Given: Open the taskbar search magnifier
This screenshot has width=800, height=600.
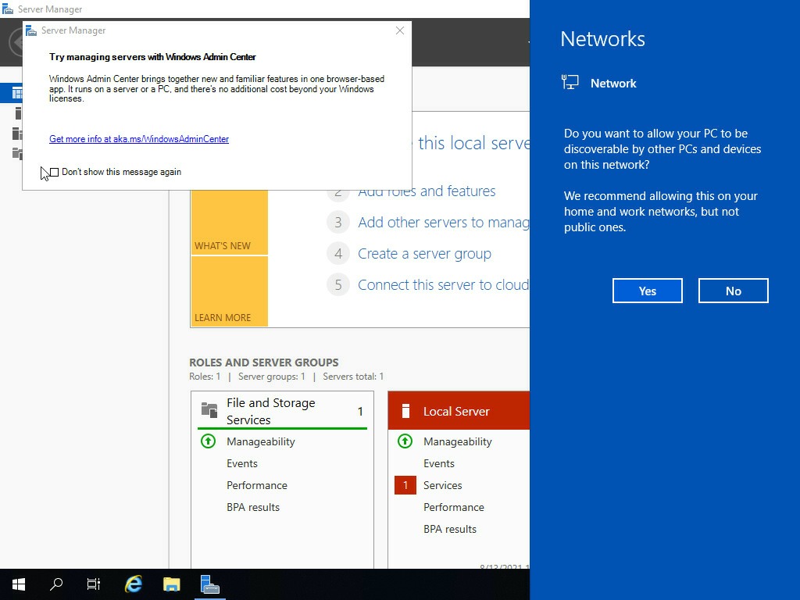Looking at the screenshot, I should pyautogui.click(x=56, y=584).
